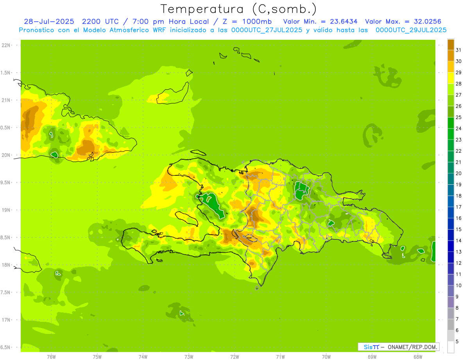Click the legend value '25'
Image resolution: width=469 pixels, height=362 pixels.
coord(458,117)
